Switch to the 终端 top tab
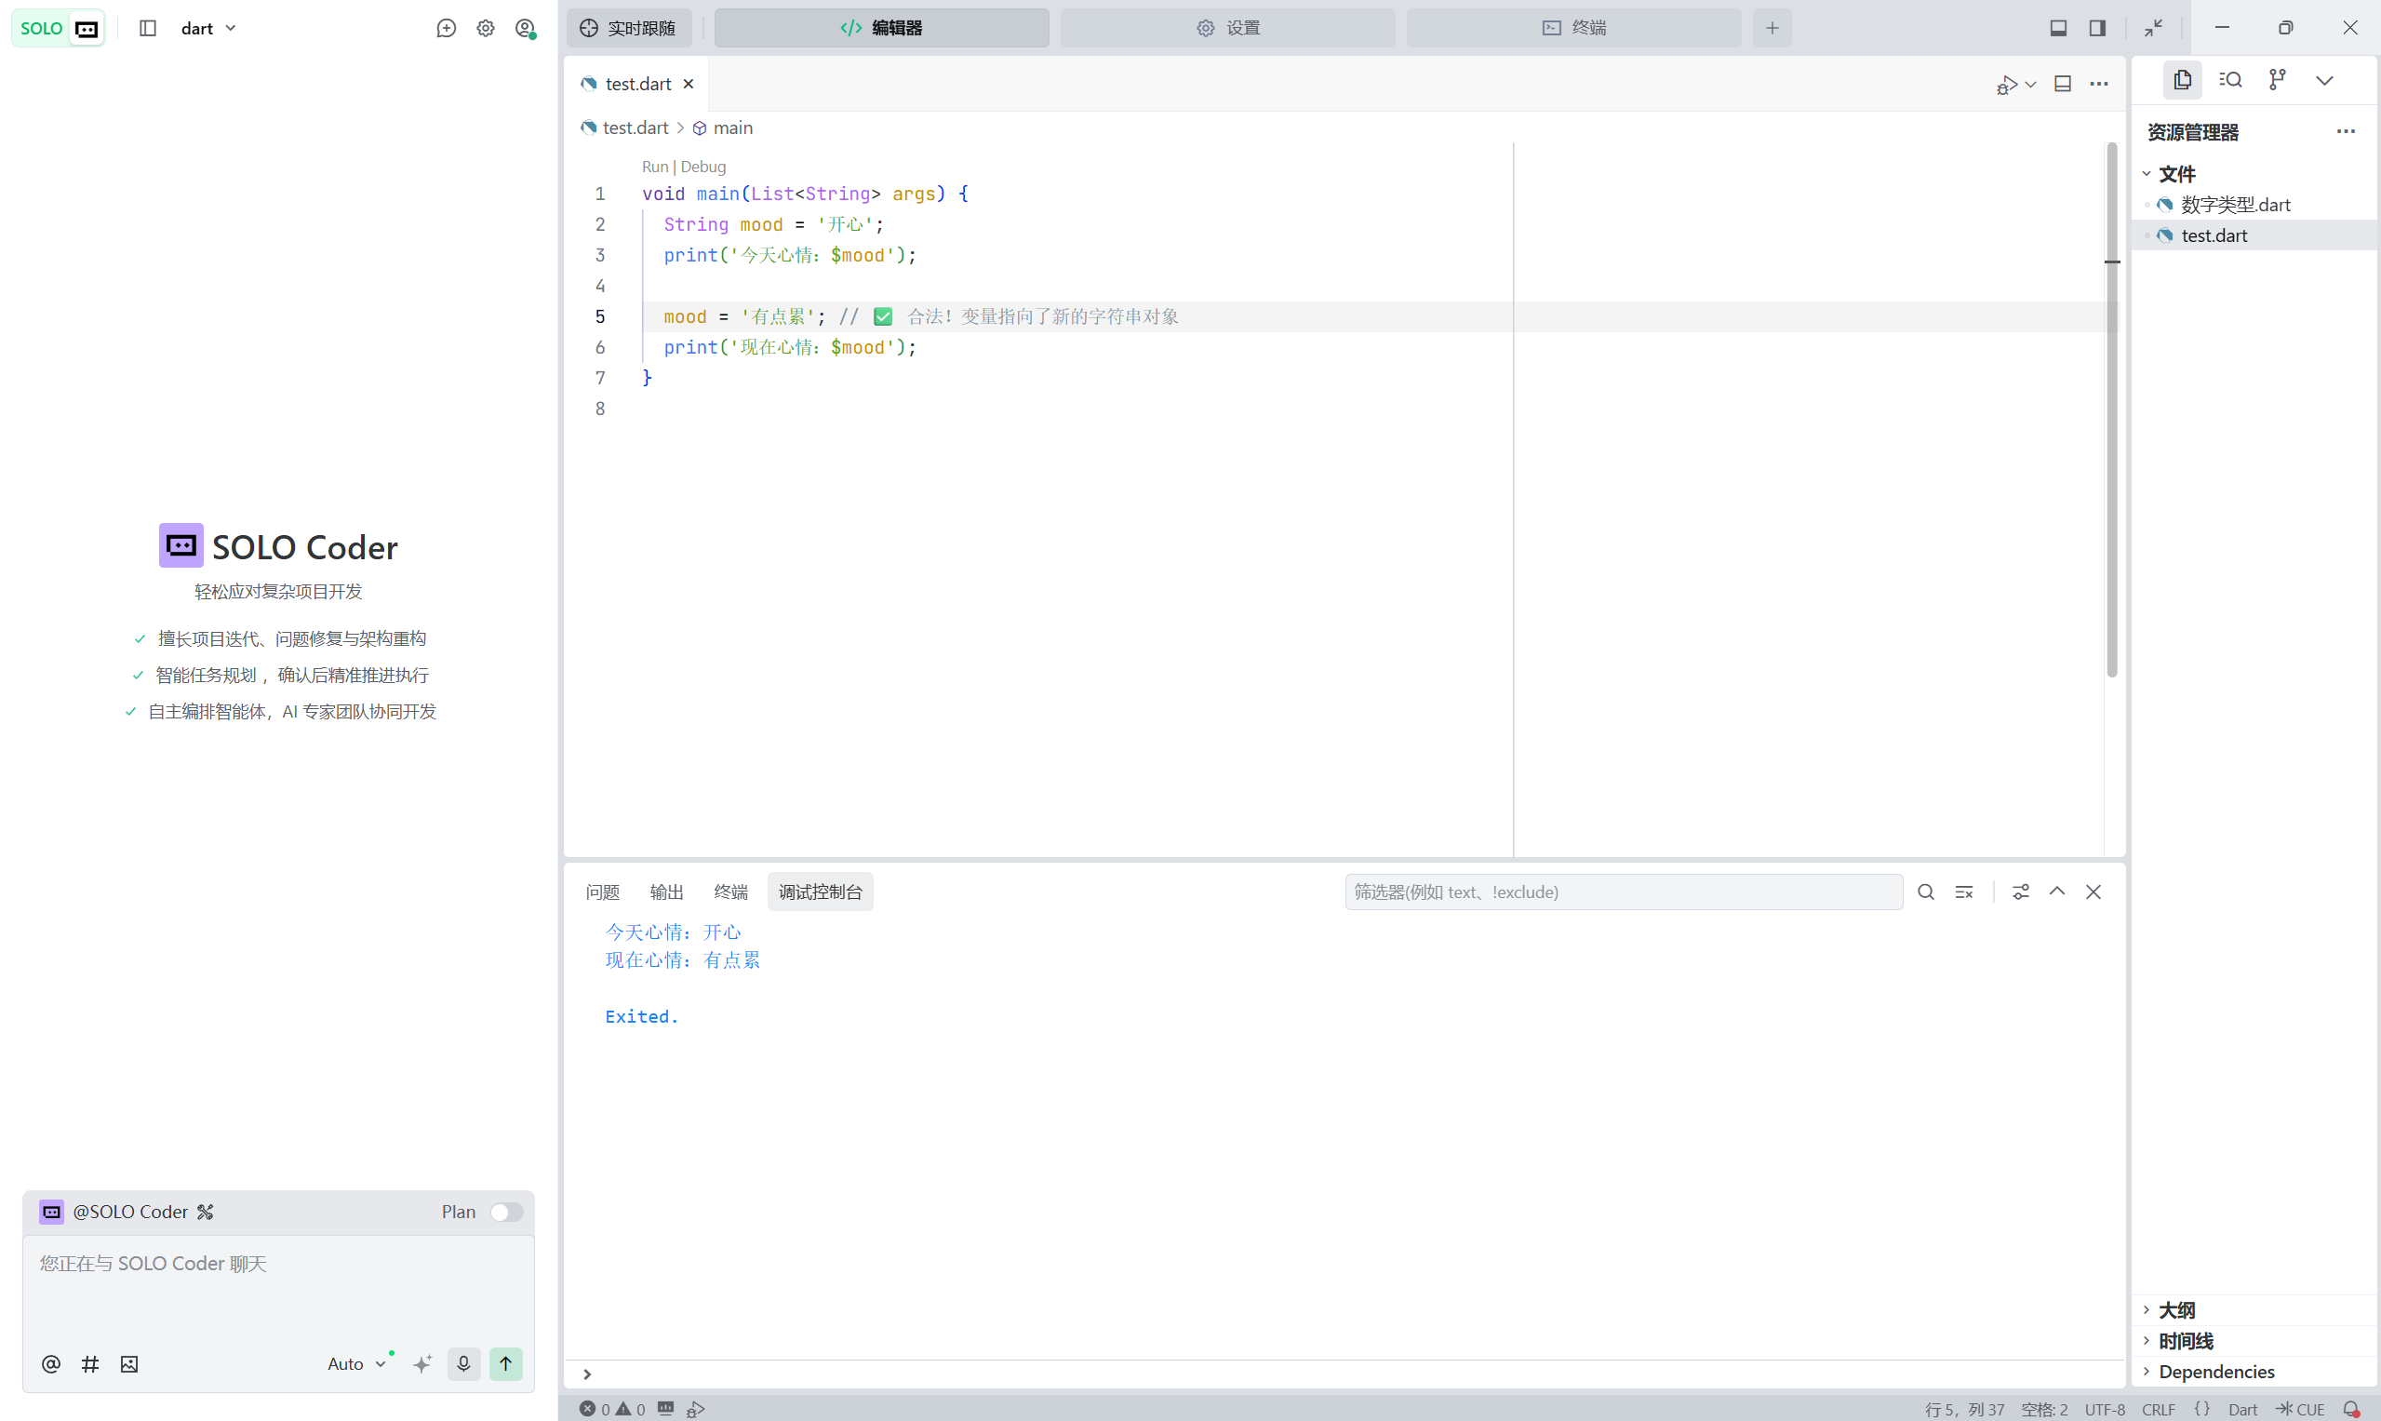 (x=1573, y=28)
